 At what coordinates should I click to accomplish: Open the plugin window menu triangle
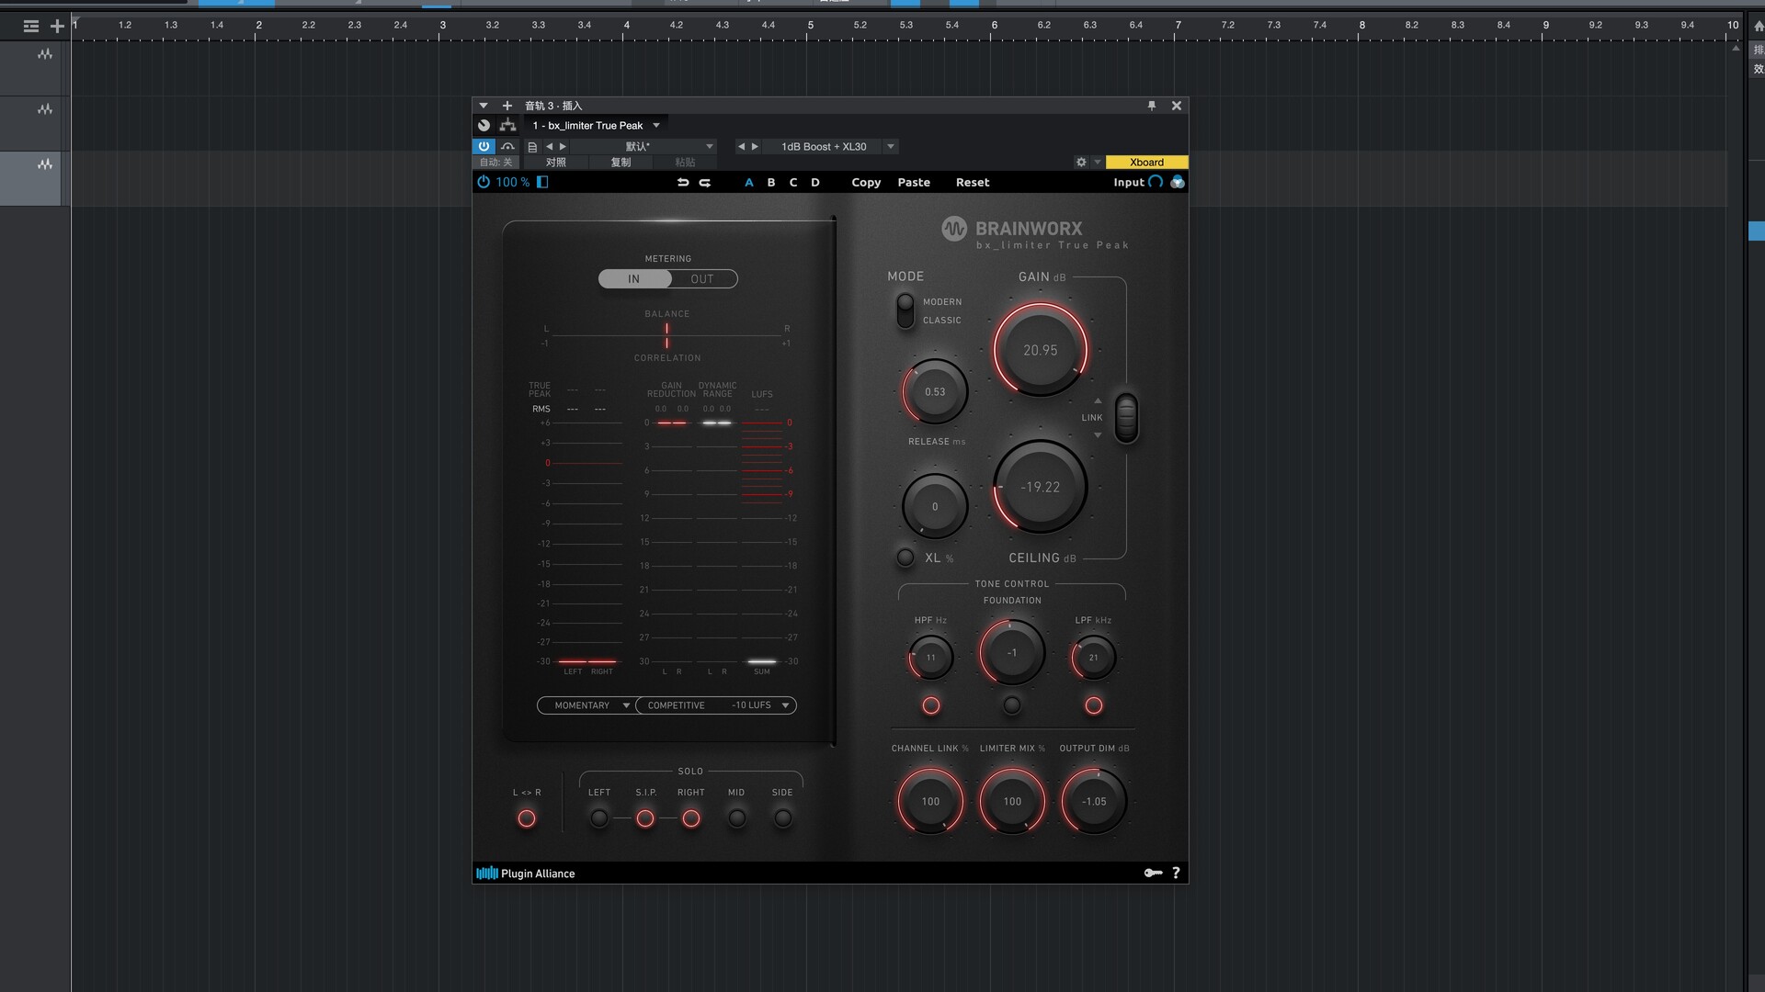point(484,106)
